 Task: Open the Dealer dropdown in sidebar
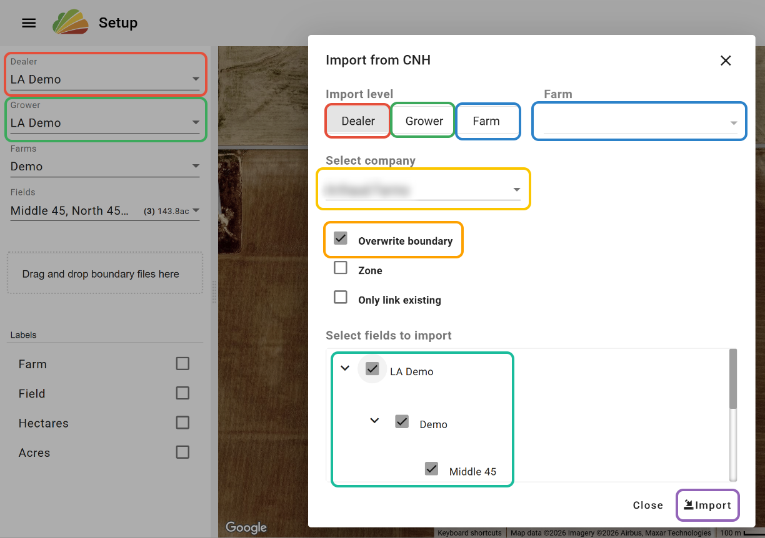click(105, 79)
